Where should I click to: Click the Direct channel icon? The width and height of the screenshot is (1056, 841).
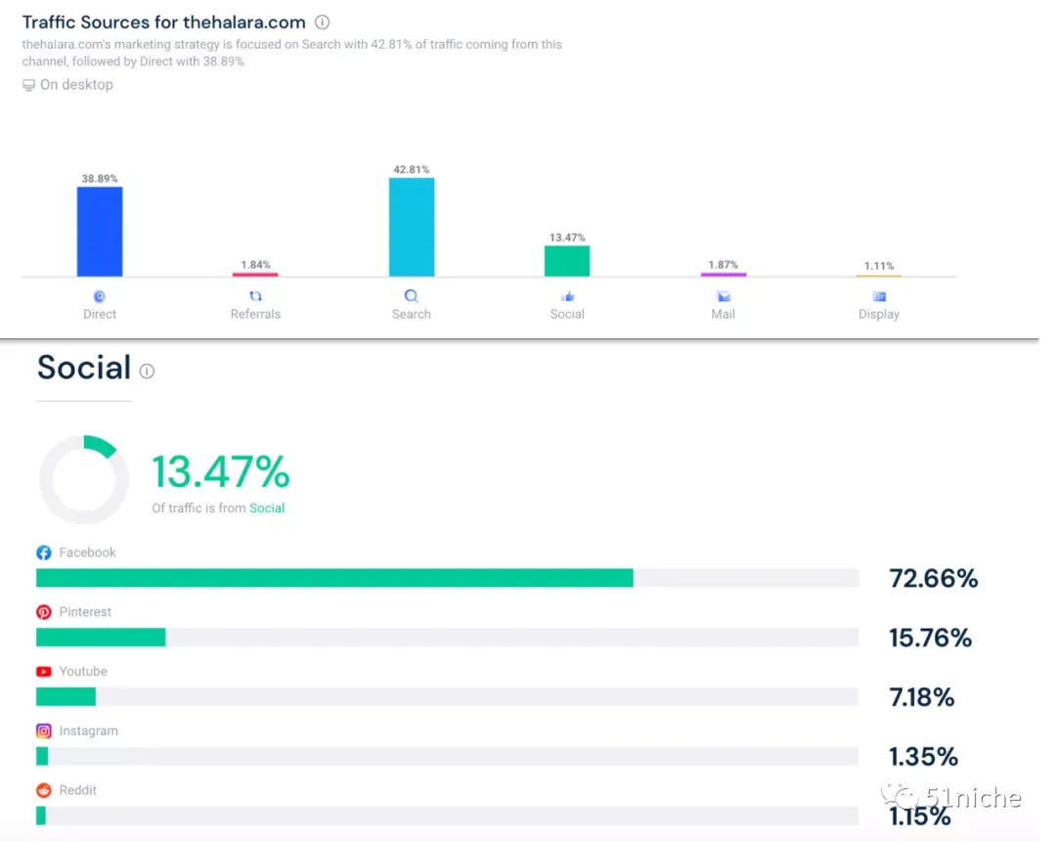100,296
